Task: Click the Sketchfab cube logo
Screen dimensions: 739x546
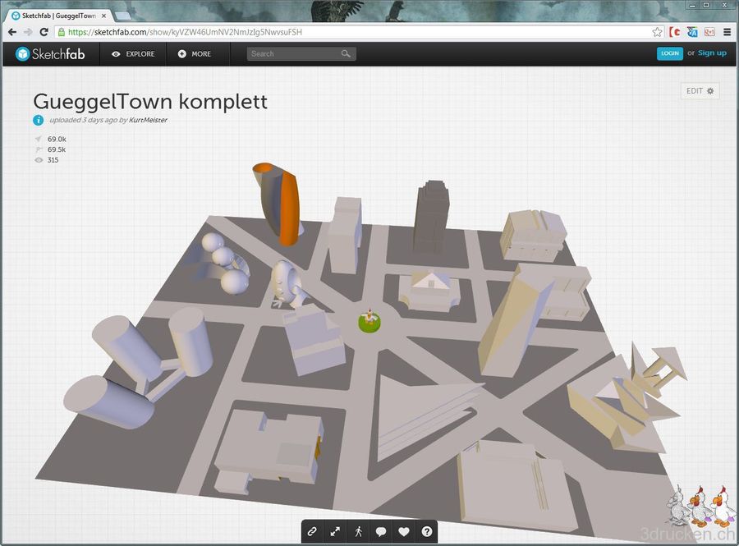Action: tap(24, 54)
